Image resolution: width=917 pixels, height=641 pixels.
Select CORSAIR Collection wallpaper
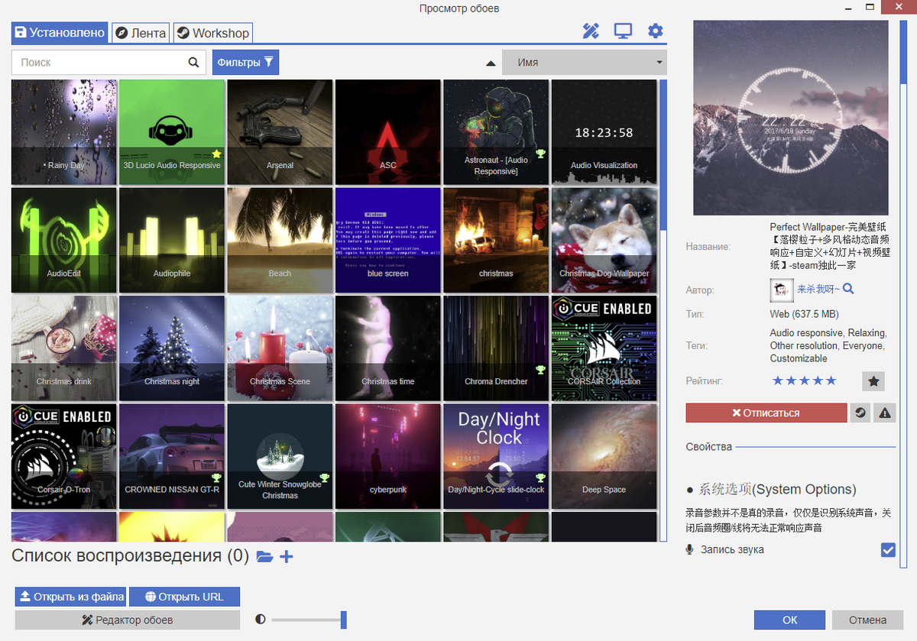tap(604, 348)
